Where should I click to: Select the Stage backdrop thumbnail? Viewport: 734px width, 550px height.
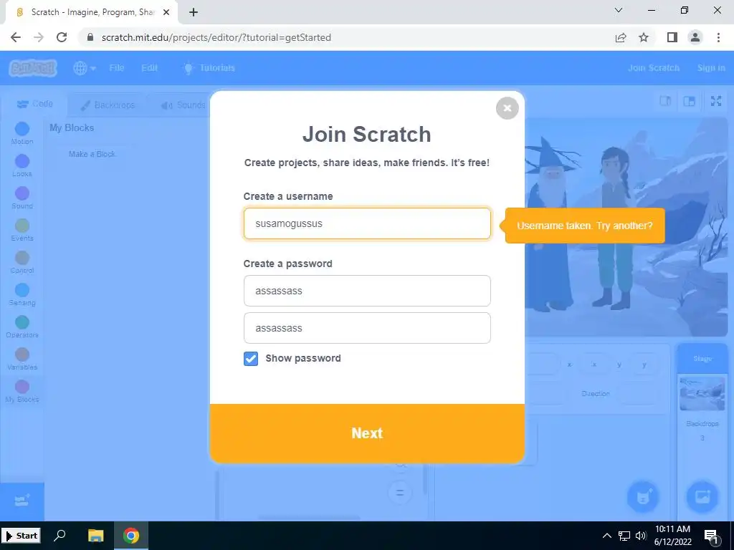[x=702, y=394]
